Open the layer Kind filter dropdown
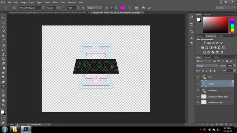Viewport: 237px width, 133px height. pyautogui.click(x=204, y=61)
